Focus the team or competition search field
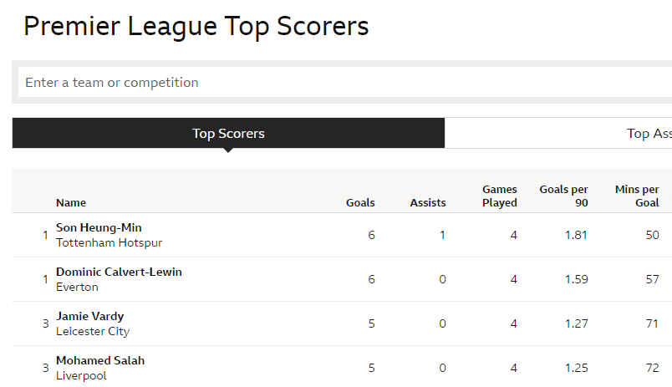Image resolution: width=672 pixels, height=387 pixels. point(345,82)
